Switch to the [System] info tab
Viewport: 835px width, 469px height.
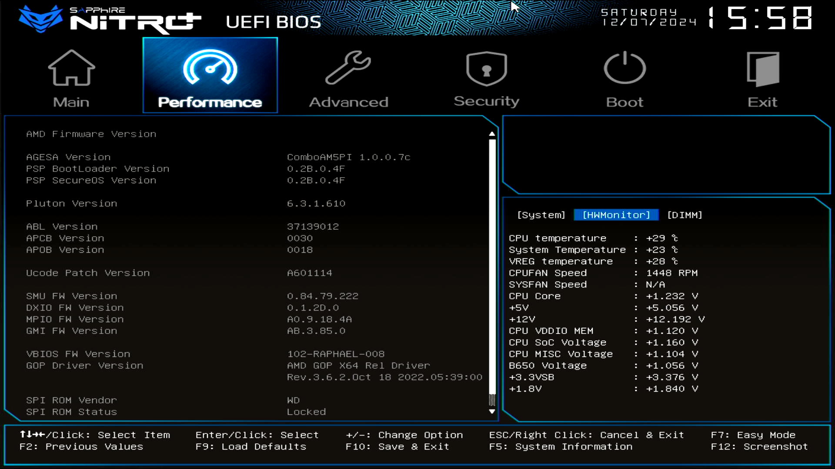pos(541,215)
